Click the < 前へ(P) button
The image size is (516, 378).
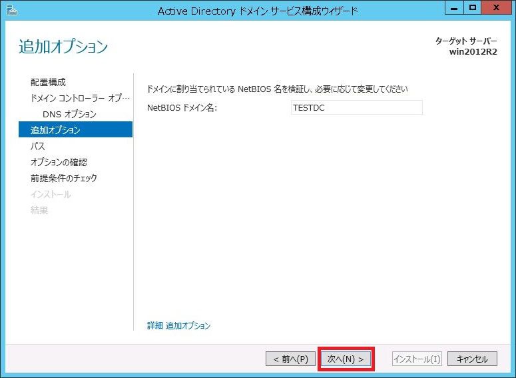click(290, 359)
